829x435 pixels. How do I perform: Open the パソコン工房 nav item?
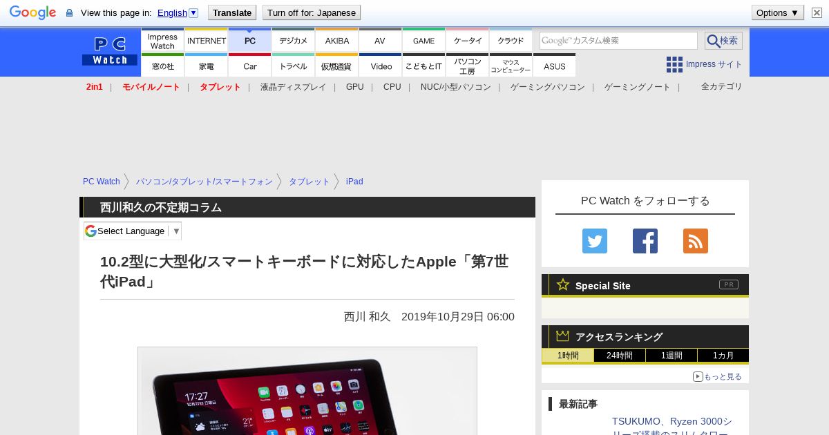pyautogui.click(x=468, y=66)
